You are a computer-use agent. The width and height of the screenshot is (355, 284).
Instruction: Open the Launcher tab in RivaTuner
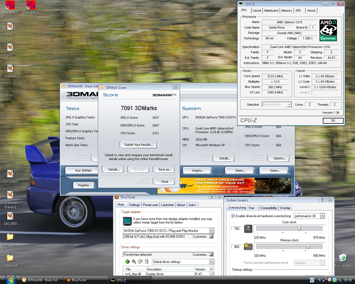click(167, 205)
